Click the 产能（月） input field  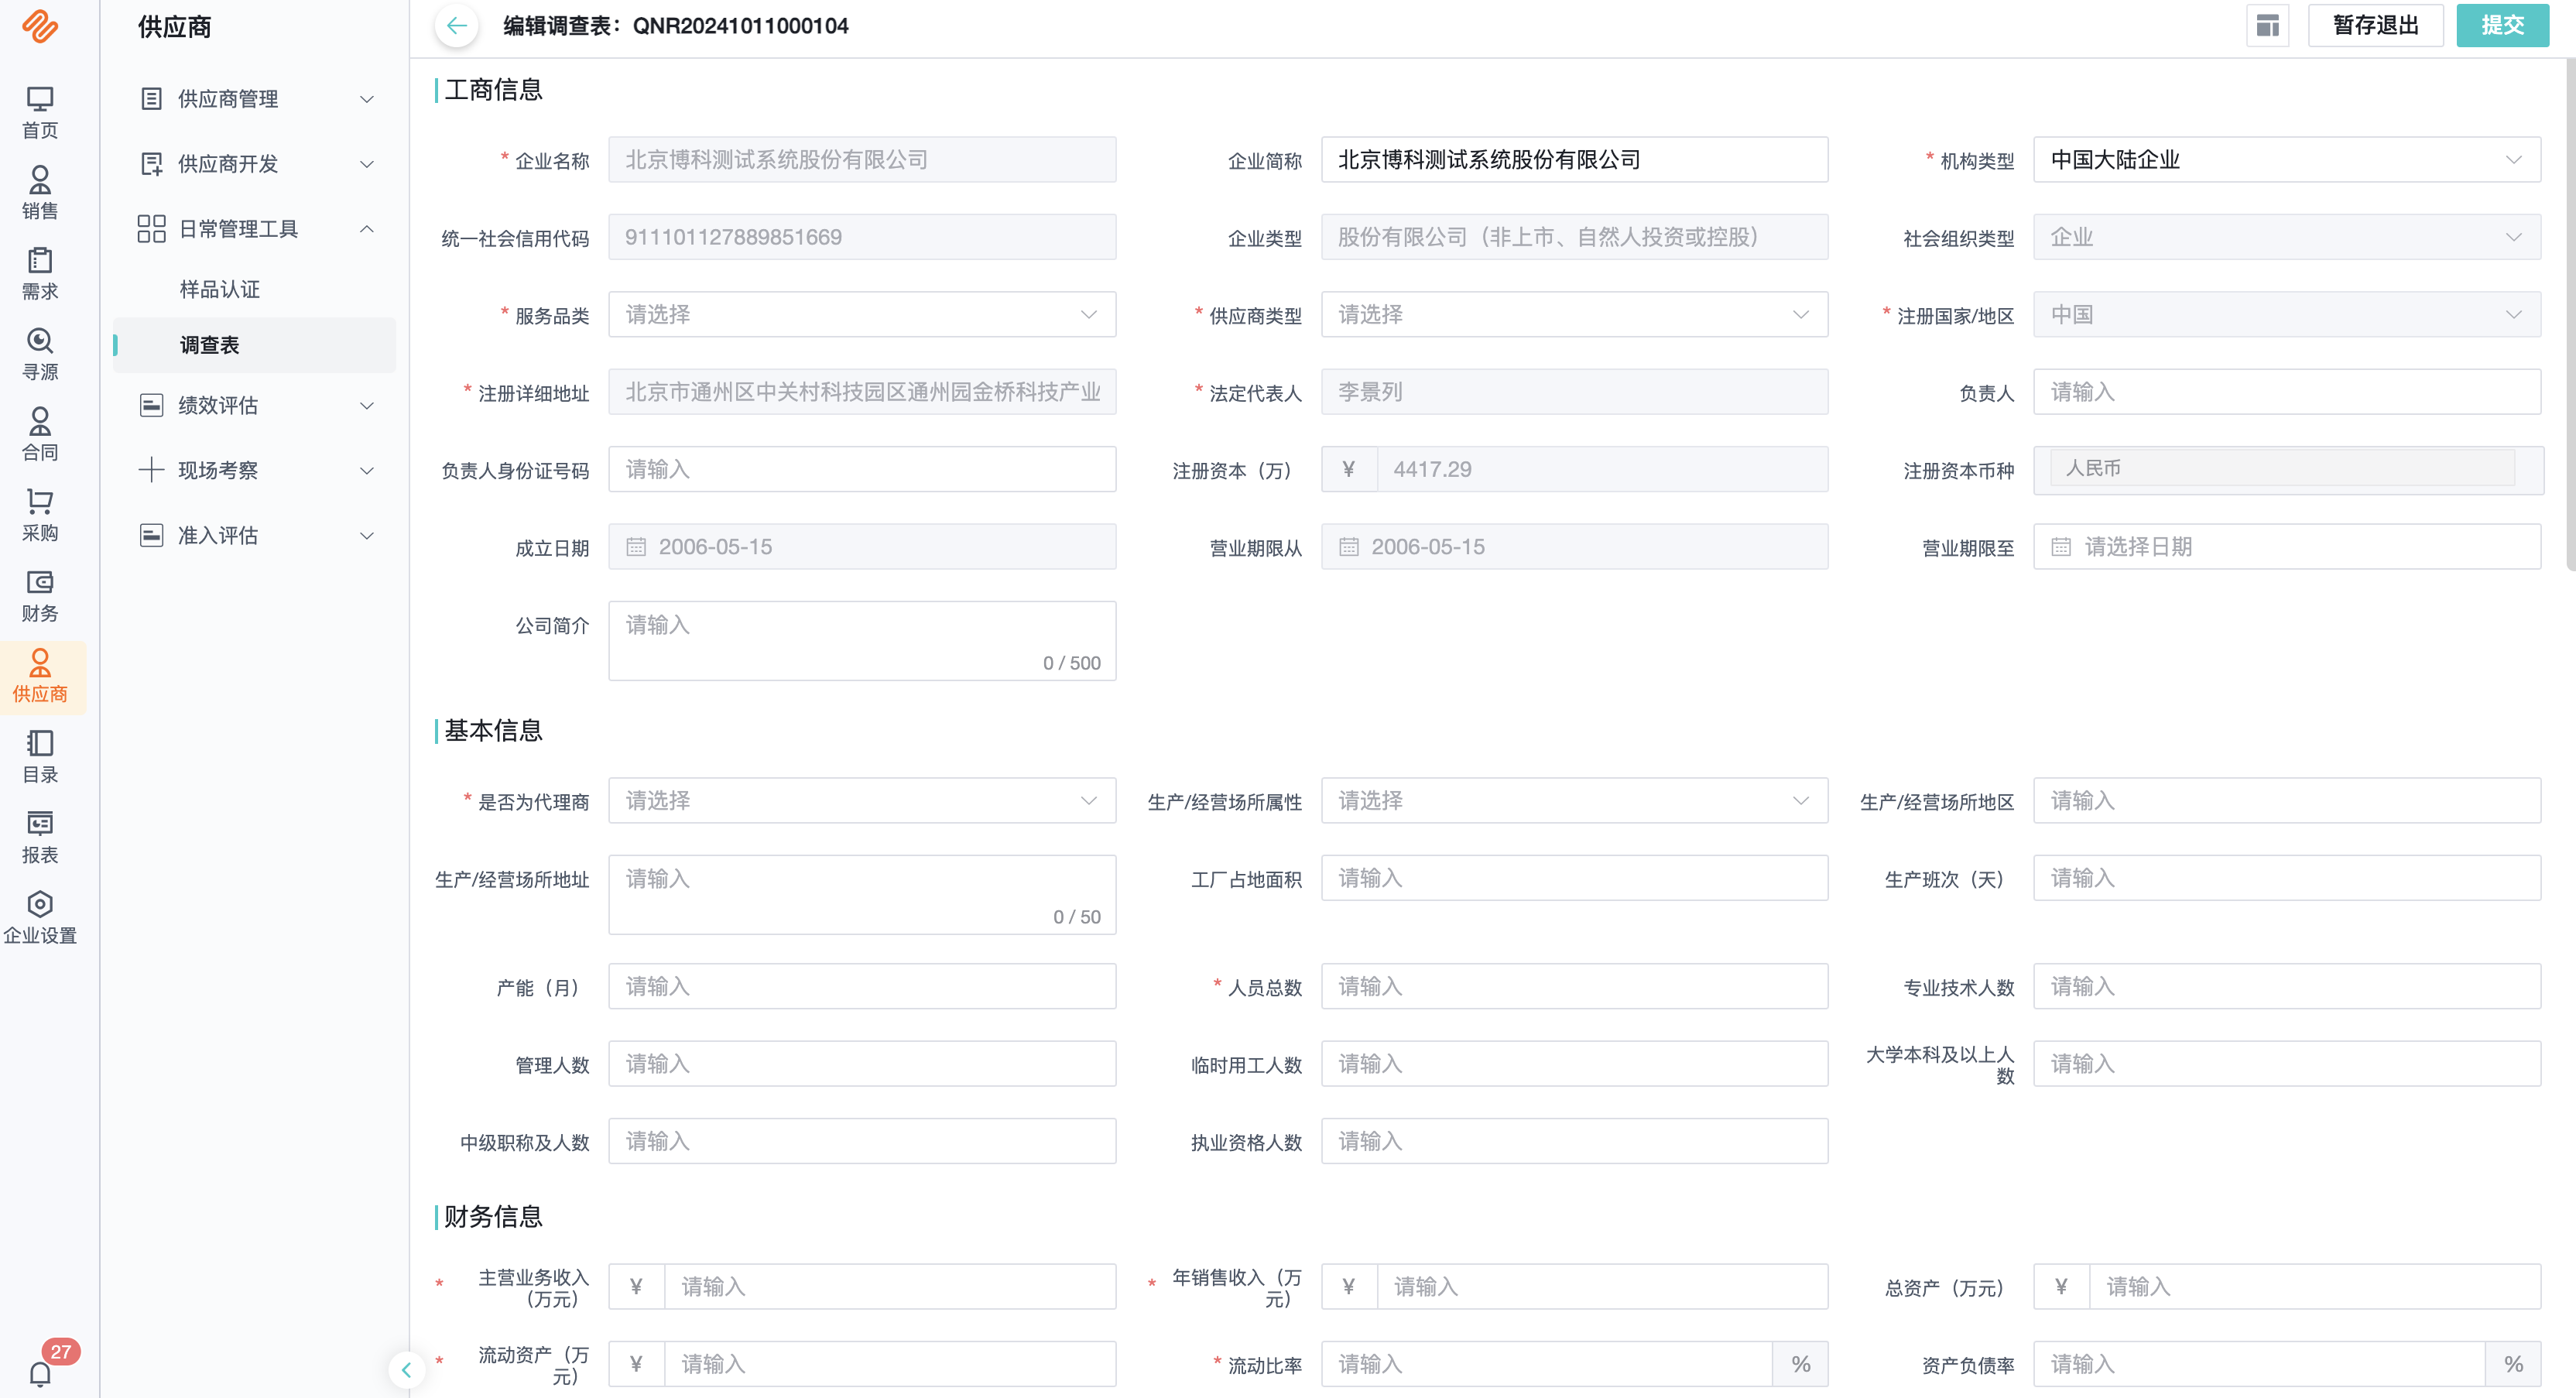[x=862, y=987]
